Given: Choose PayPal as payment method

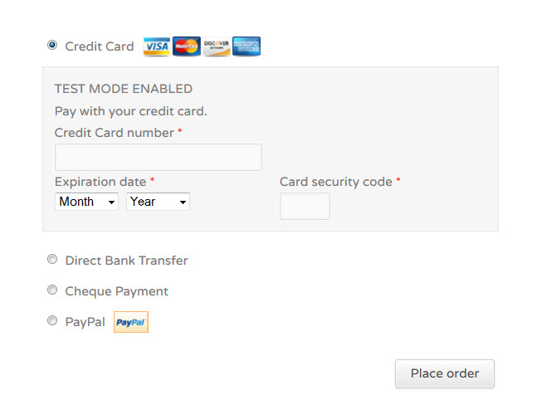Looking at the screenshot, I should (x=52, y=320).
